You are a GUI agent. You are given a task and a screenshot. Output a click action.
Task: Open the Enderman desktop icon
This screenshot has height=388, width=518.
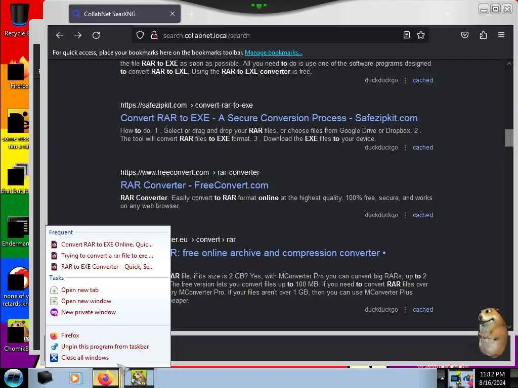coord(16,231)
